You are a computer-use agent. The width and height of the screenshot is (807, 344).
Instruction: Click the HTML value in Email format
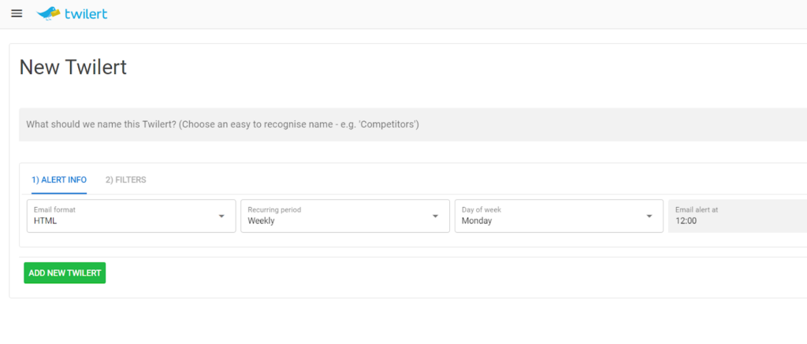tap(46, 221)
